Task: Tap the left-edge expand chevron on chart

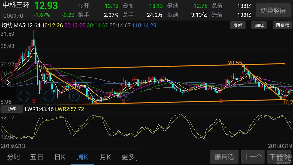Action: click(x=8, y=82)
